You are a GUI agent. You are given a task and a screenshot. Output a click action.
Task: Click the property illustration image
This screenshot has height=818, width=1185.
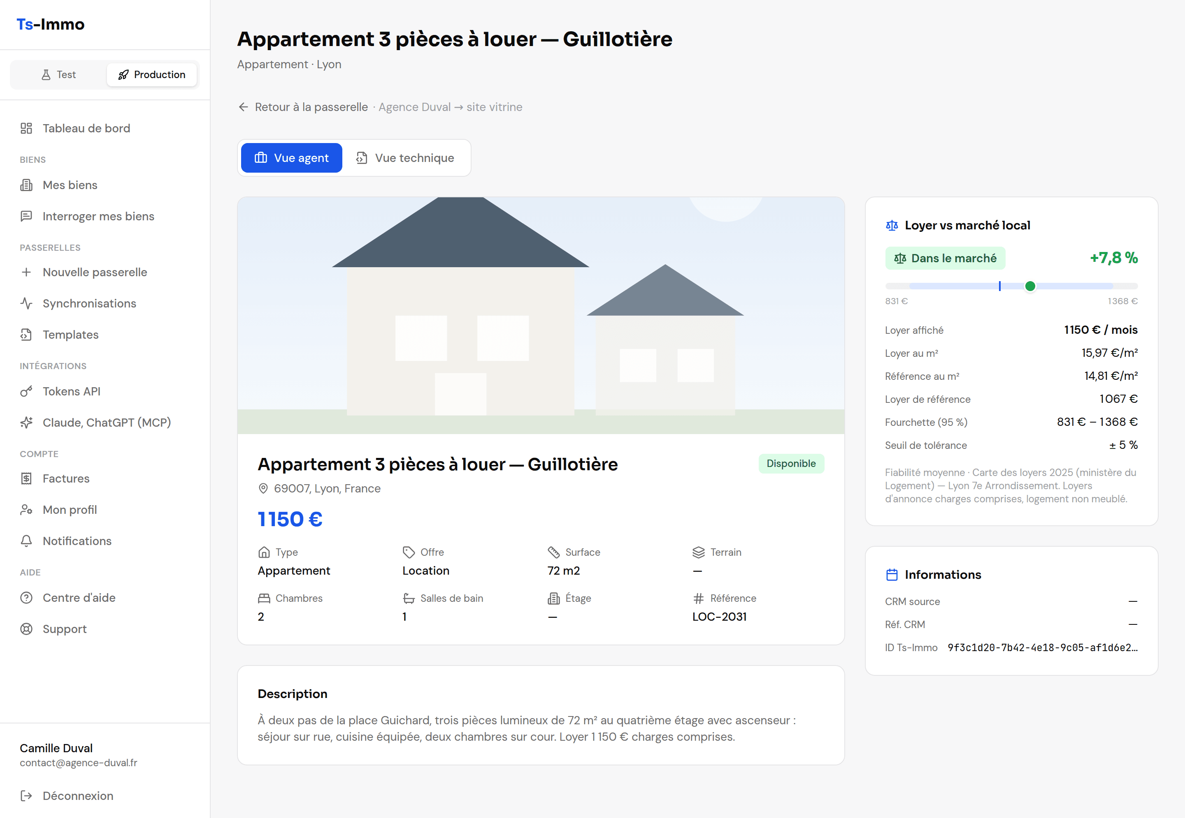(541, 316)
